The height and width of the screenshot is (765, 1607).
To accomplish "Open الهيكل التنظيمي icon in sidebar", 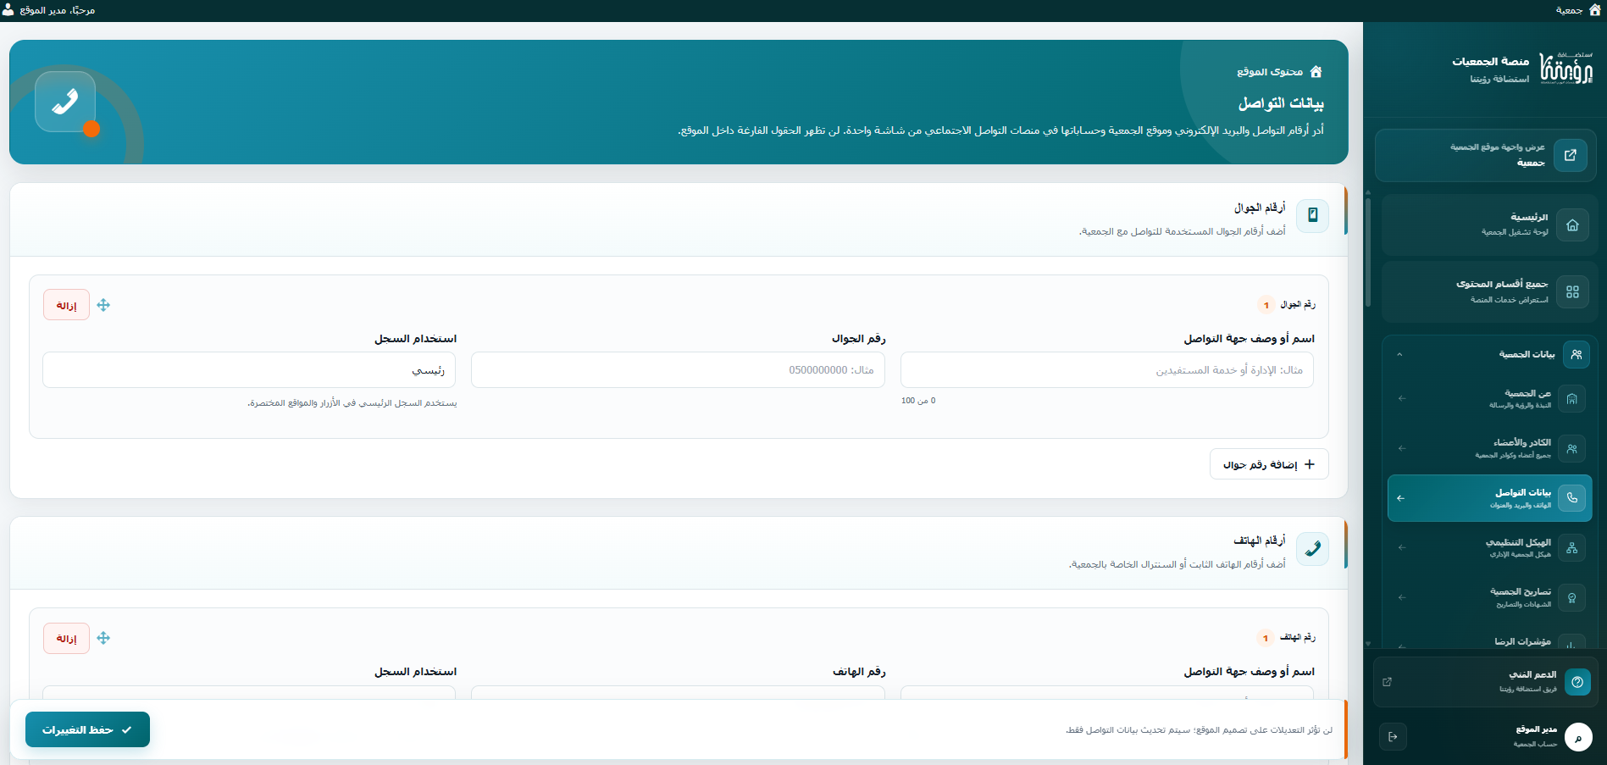I will [x=1572, y=548].
